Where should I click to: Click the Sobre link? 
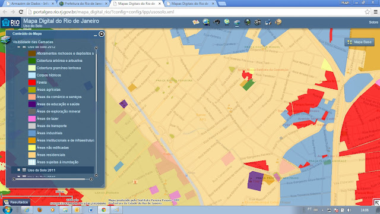click(373, 22)
